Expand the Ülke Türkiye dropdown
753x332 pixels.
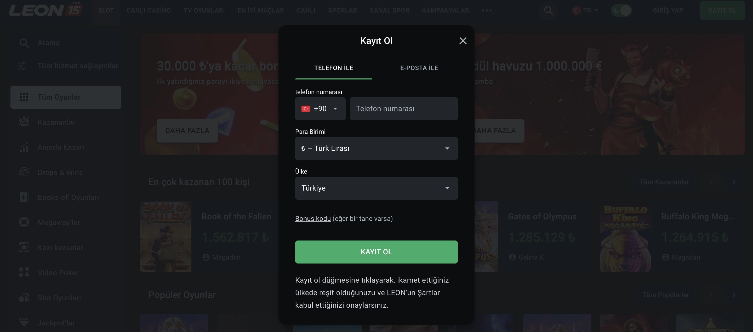[376, 188]
